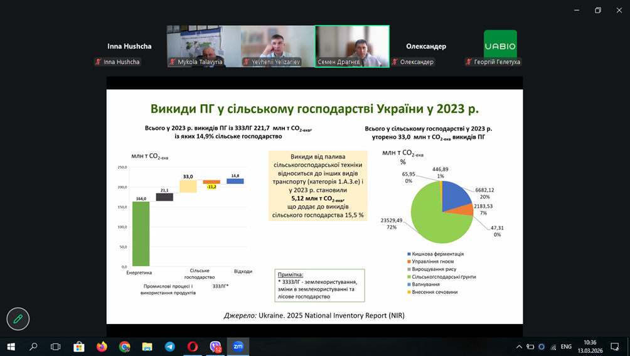Open Opera browser from the taskbar
The width and height of the screenshot is (630, 356).
tap(193, 347)
